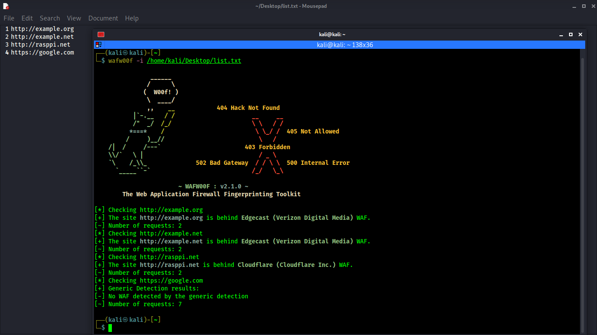
Task: Place cursor at the empty terminal prompt
Action: [x=109, y=328]
